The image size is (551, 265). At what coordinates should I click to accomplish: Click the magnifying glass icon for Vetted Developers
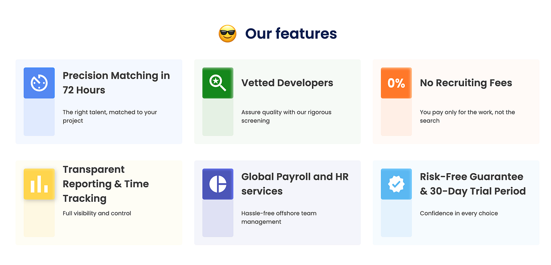point(217,83)
